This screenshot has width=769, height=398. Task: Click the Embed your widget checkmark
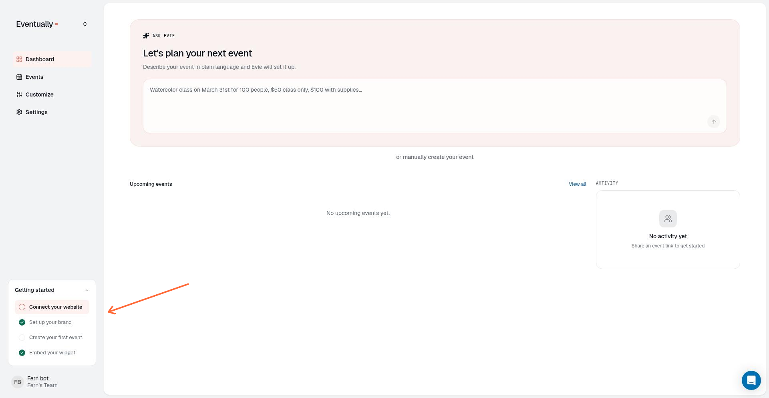coord(22,353)
